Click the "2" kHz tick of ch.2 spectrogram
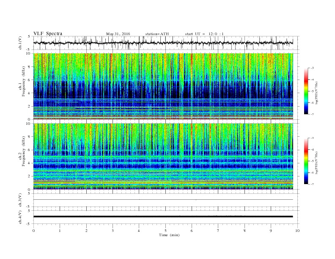Image resolution: width=335 pixels, height=259 pixels. coord(30,176)
